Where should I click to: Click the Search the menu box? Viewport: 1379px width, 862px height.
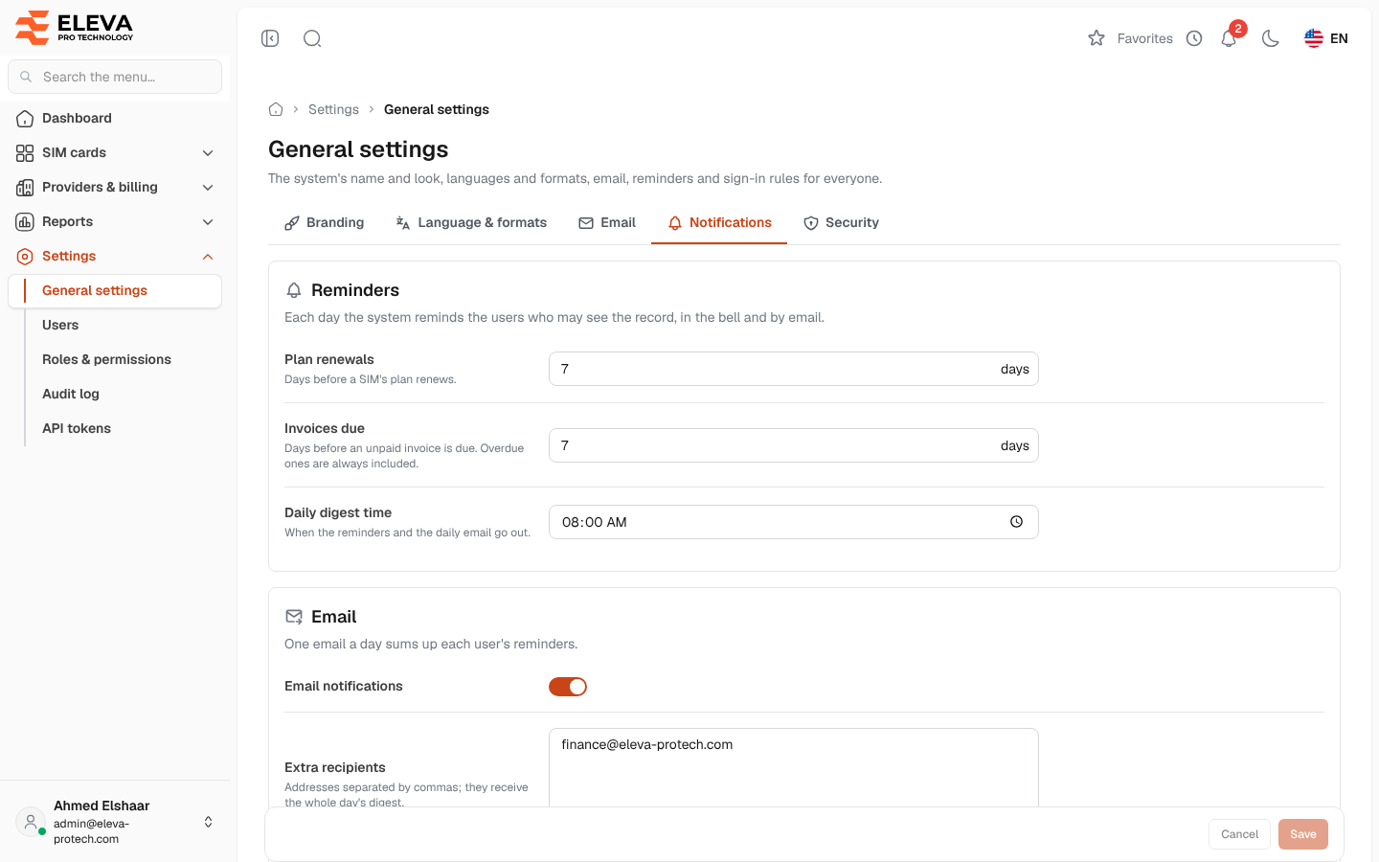[115, 77]
